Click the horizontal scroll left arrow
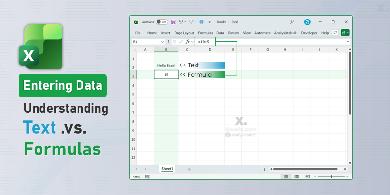This screenshot has height=195, width=390. tap(271, 169)
